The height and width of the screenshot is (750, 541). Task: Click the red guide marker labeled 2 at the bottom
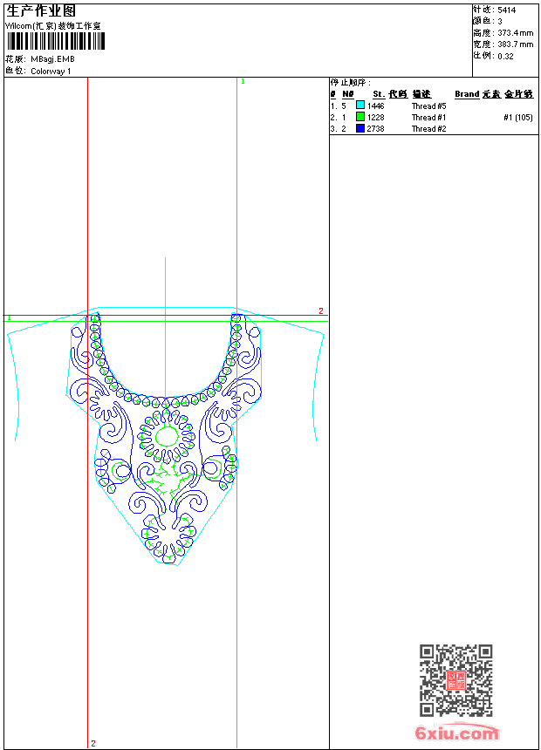pos(92,743)
